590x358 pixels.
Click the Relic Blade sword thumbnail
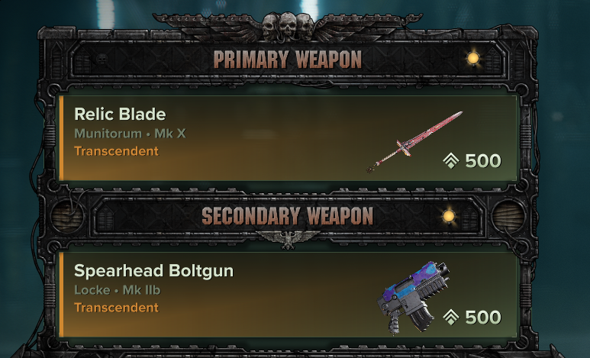(414, 141)
